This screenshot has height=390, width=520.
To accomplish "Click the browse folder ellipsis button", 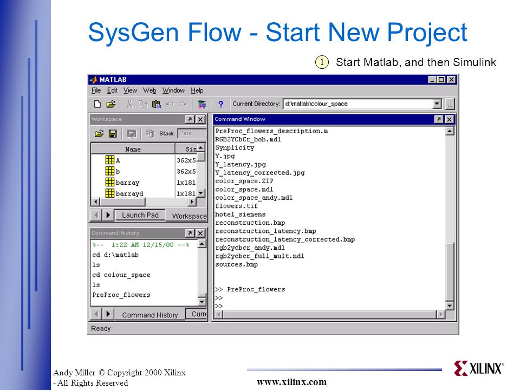I will pyautogui.click(x=450, y=104).
